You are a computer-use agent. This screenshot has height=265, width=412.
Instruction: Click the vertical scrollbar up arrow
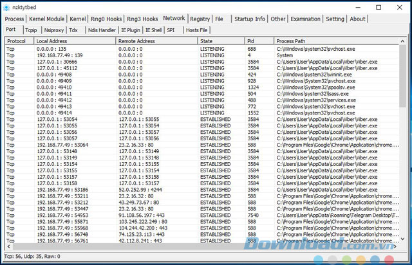[403, 41]
